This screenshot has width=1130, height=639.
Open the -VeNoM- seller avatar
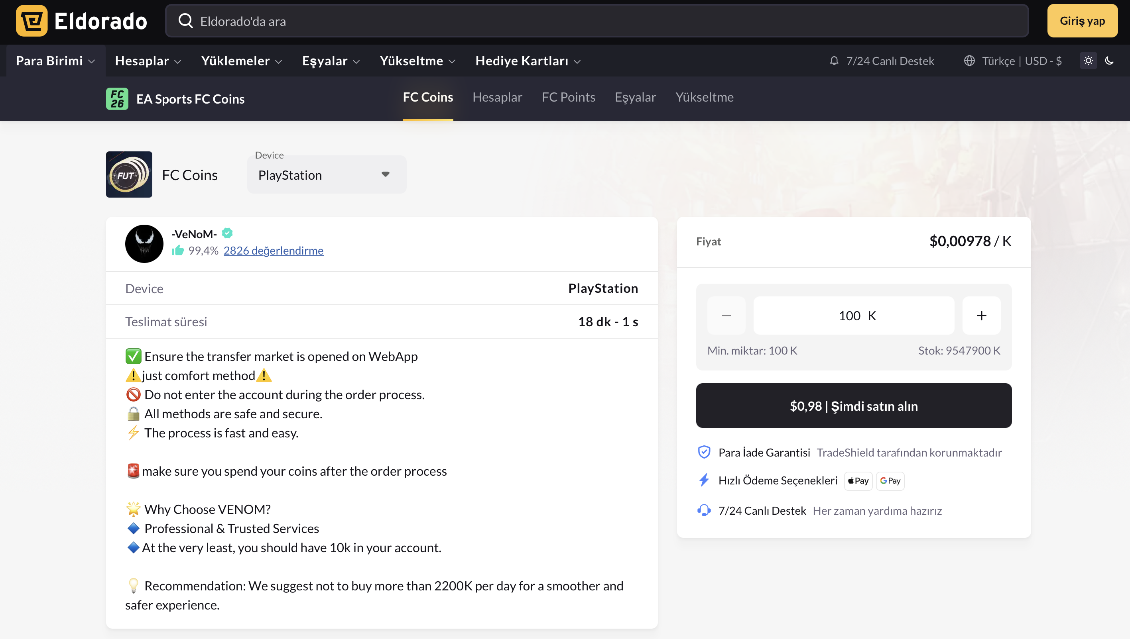click(x=144, y=243)
